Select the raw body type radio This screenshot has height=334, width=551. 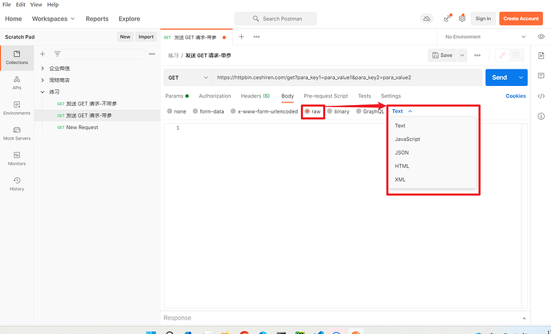[x=307, y=111]
